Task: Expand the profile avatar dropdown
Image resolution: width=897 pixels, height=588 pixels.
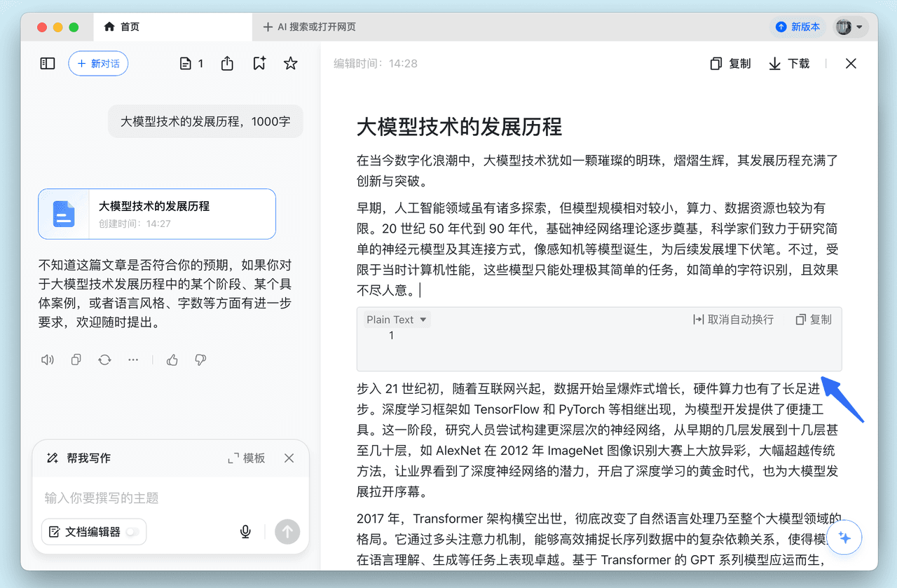Action: [x=851, y=27]
